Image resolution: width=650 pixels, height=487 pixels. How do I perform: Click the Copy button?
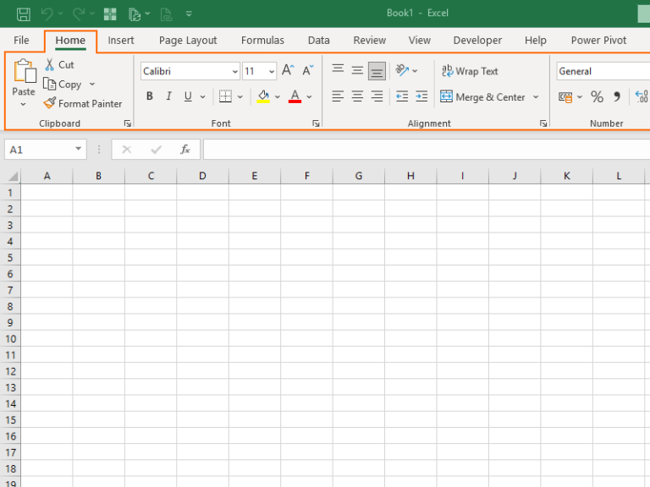(63, 84)
